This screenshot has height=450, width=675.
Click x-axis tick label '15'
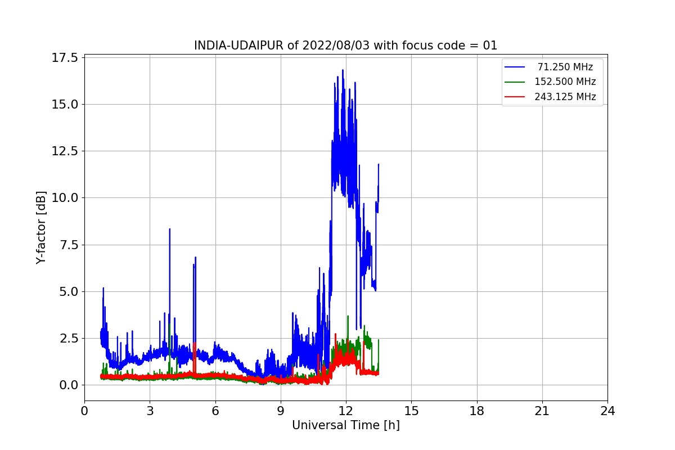(411, 411)
